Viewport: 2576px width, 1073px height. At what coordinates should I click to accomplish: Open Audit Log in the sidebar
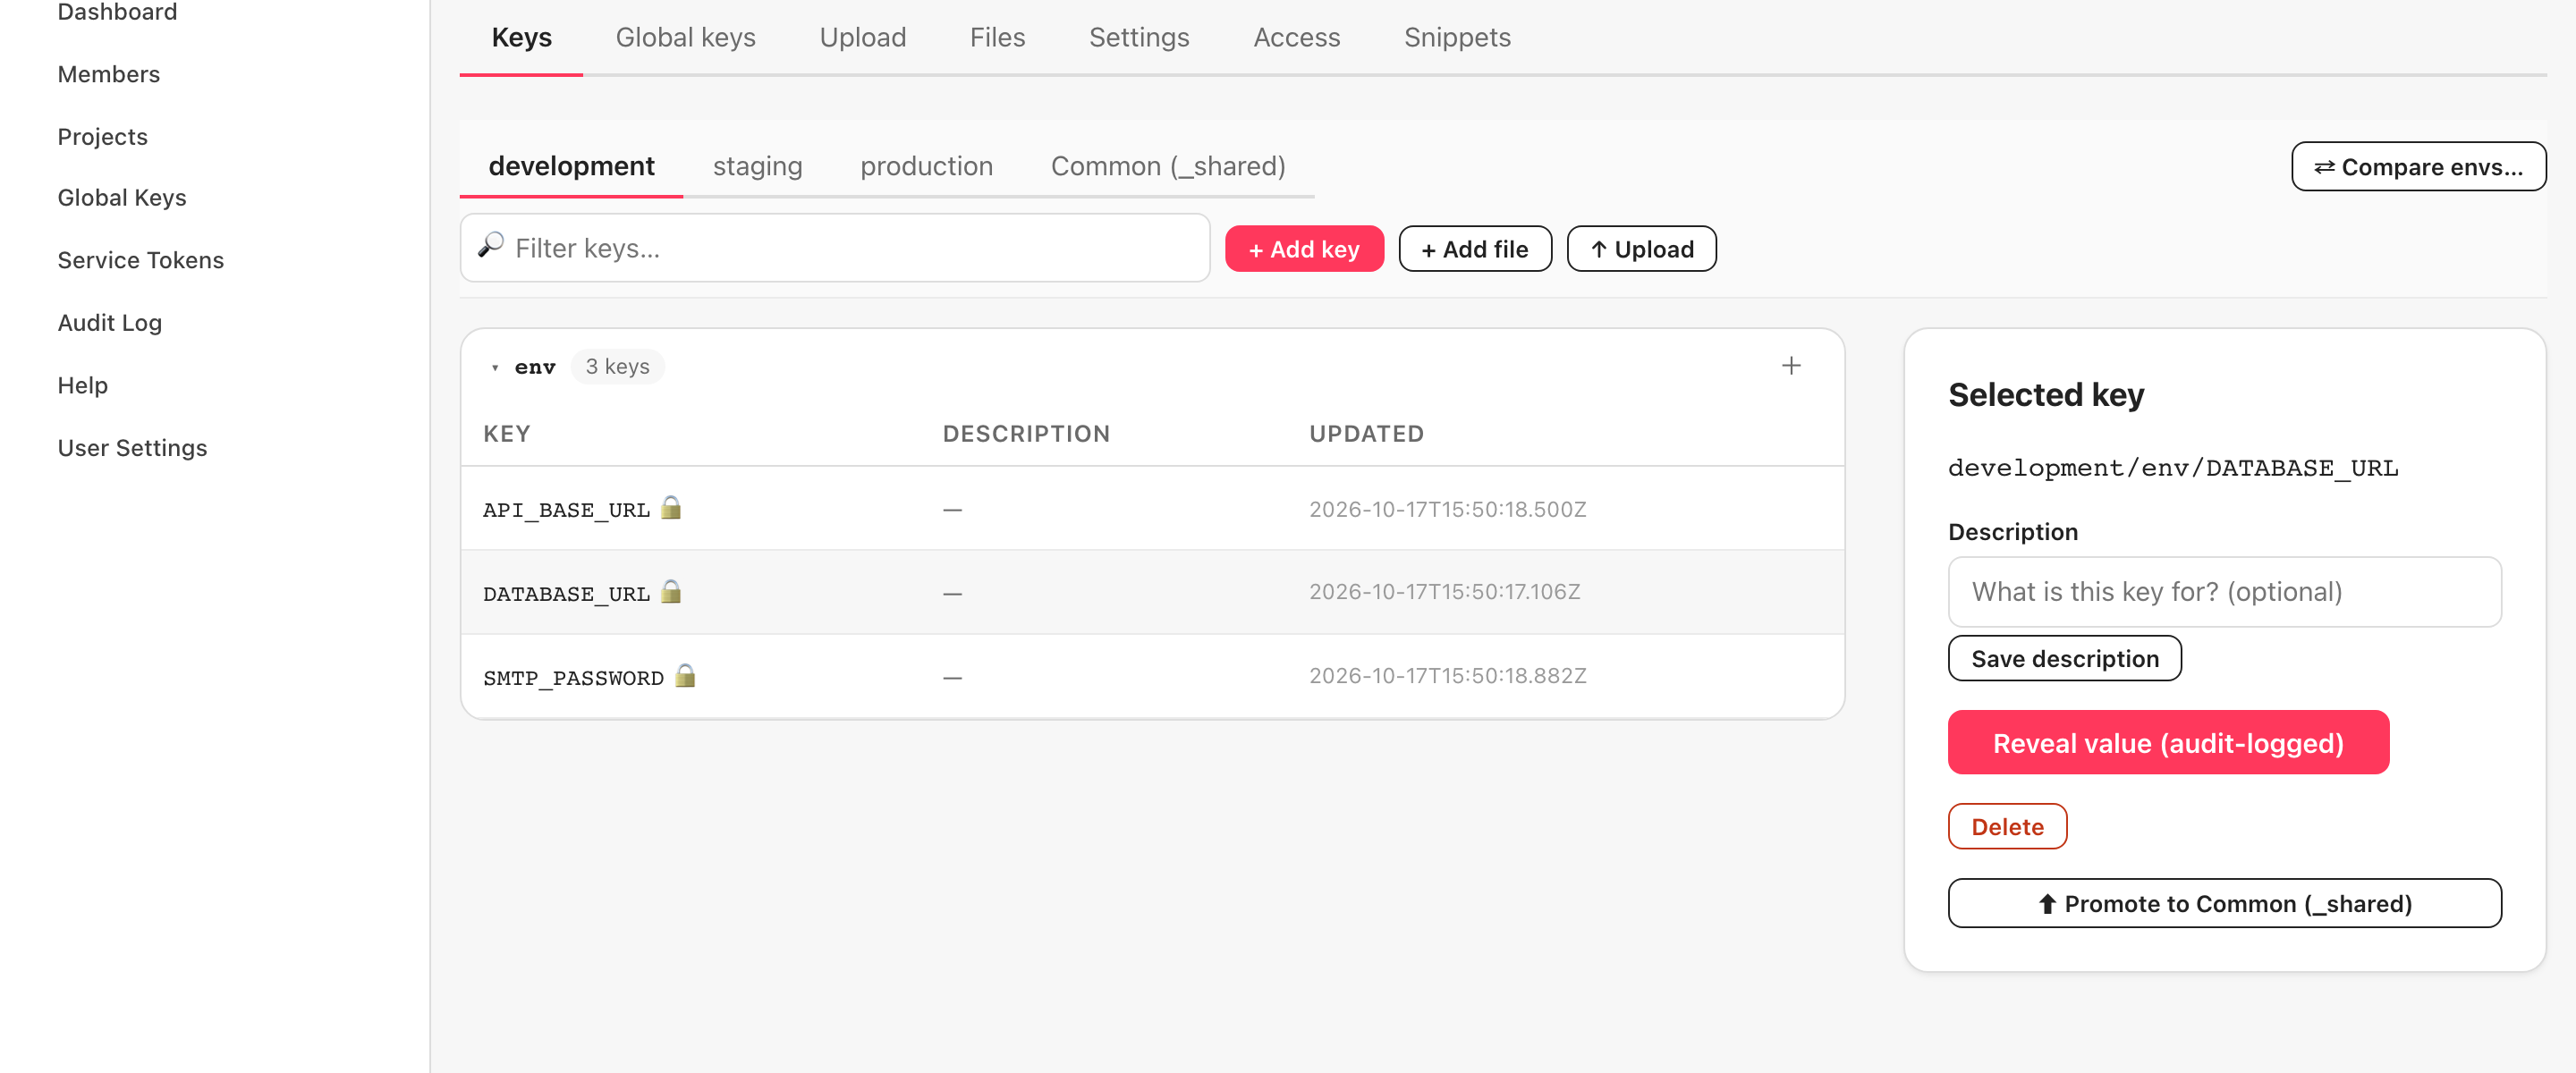coord(109,323)
